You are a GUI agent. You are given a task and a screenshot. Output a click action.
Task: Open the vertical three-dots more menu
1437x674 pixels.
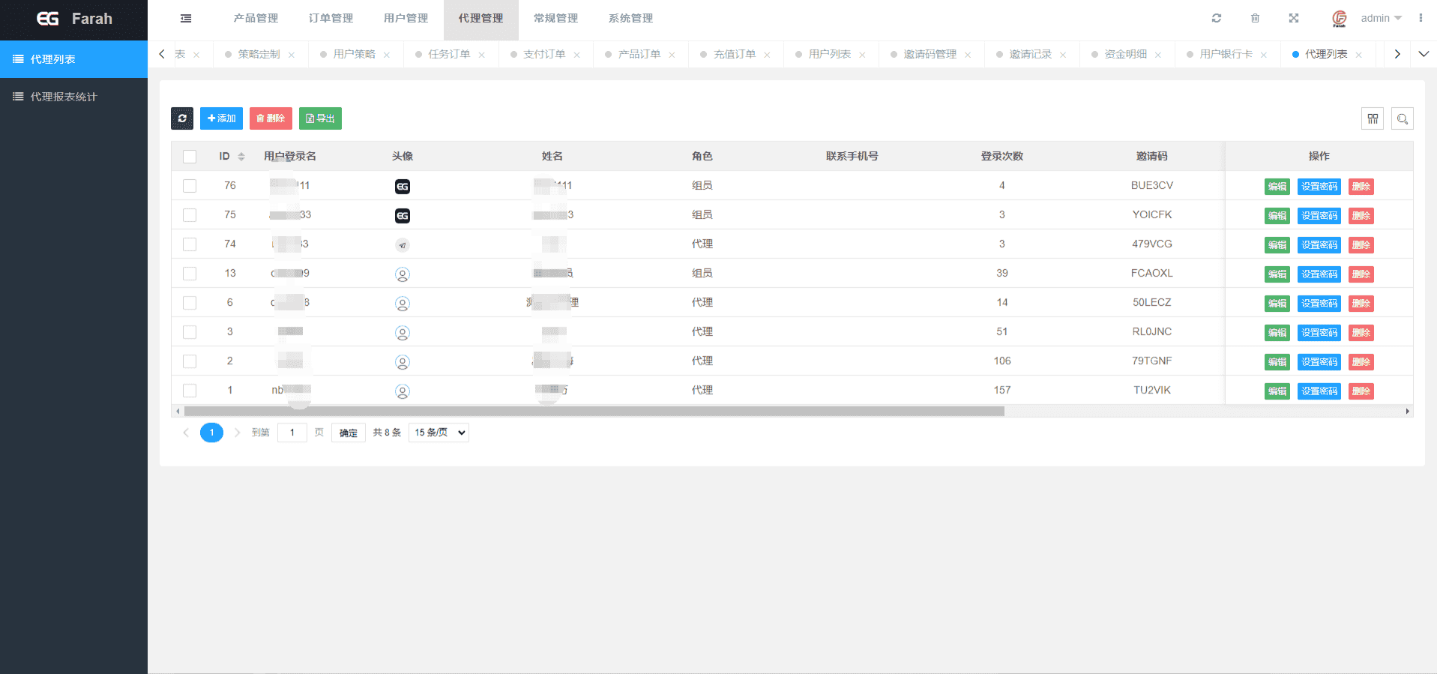(1421, 18)
